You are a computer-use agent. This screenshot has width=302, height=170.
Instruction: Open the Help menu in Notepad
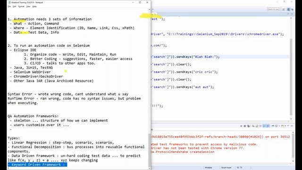(x=34, y=6)
